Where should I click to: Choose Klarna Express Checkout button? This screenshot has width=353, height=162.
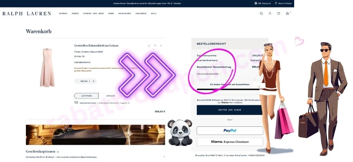click(x=229, y=142)
